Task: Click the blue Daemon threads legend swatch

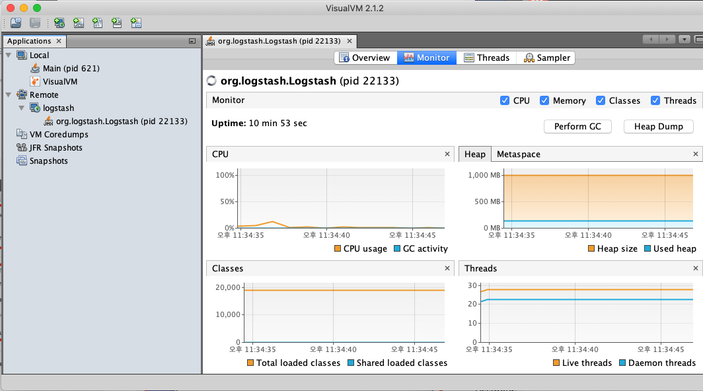Action: tap(622, 363)
